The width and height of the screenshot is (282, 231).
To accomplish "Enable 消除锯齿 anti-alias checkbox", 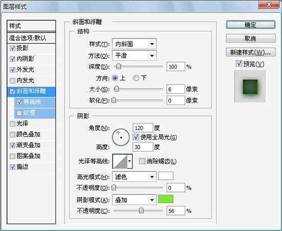I will 142,161.
